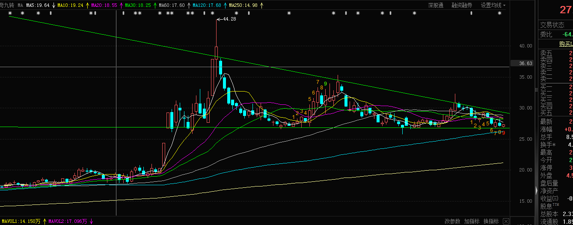Click the 35.00 price axis label

[x=525, y=77]
